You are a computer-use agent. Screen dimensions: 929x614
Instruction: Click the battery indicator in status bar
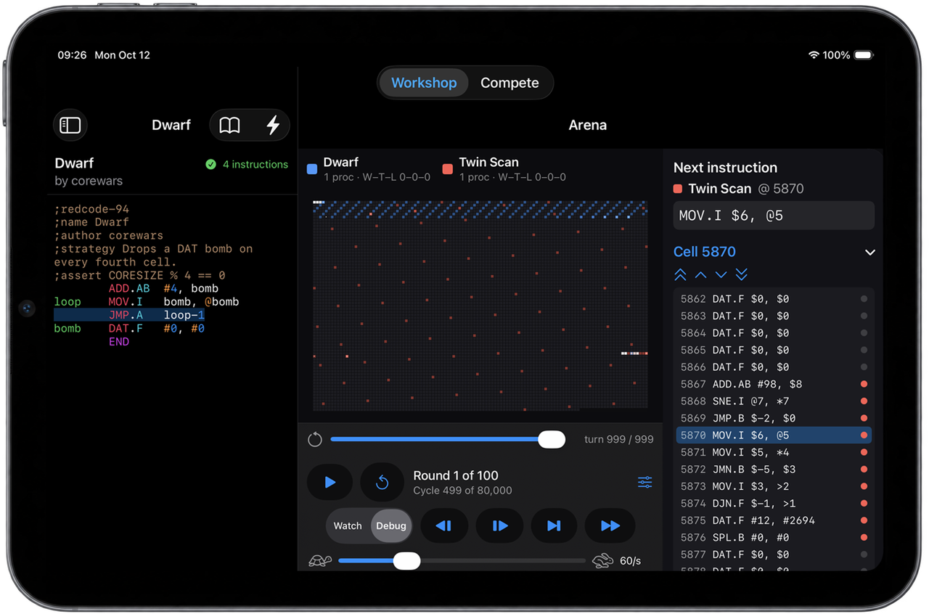pos(863,55)
